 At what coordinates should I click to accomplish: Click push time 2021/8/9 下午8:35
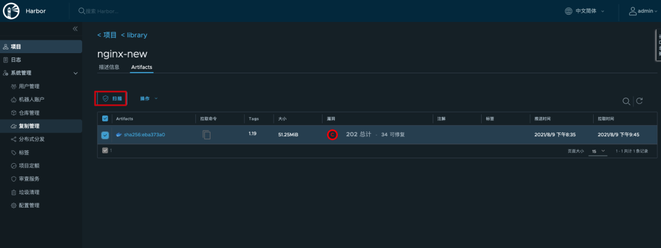[555, 135]
